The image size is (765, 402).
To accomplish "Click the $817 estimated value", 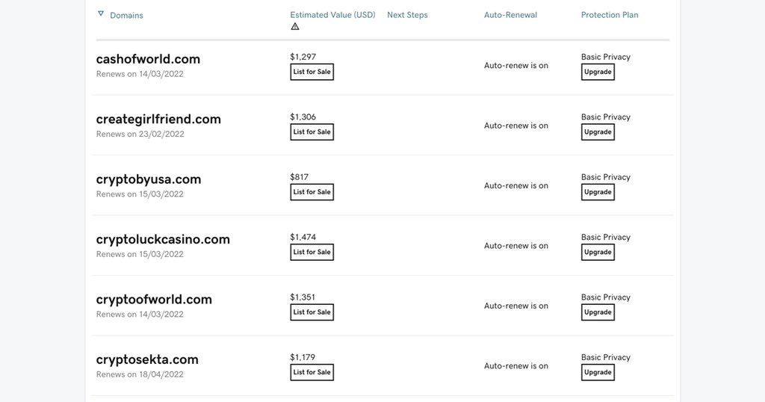I will tap(299, 176).
